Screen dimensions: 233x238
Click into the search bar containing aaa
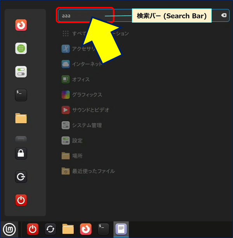144,16
